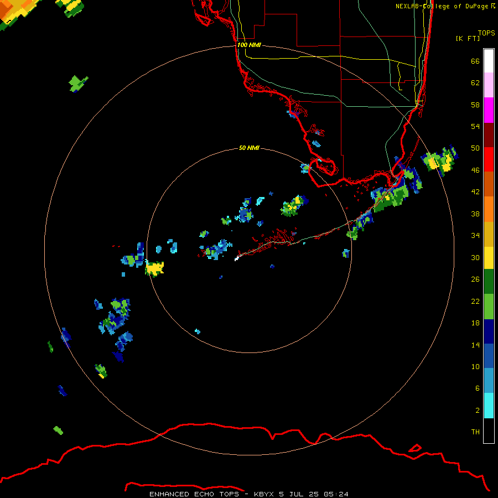This screenshot has height=498, width=498.
Task: Click the 50 NMI range ring label
Action: [249, 148]
